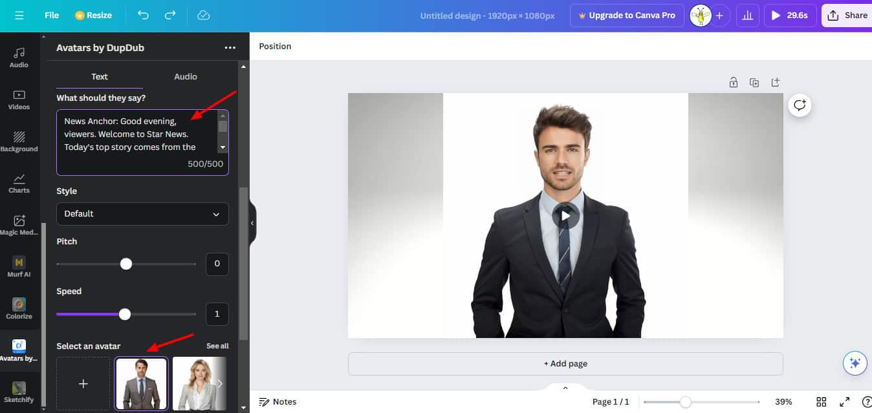Open the Sketchify app

coord(19,392)
